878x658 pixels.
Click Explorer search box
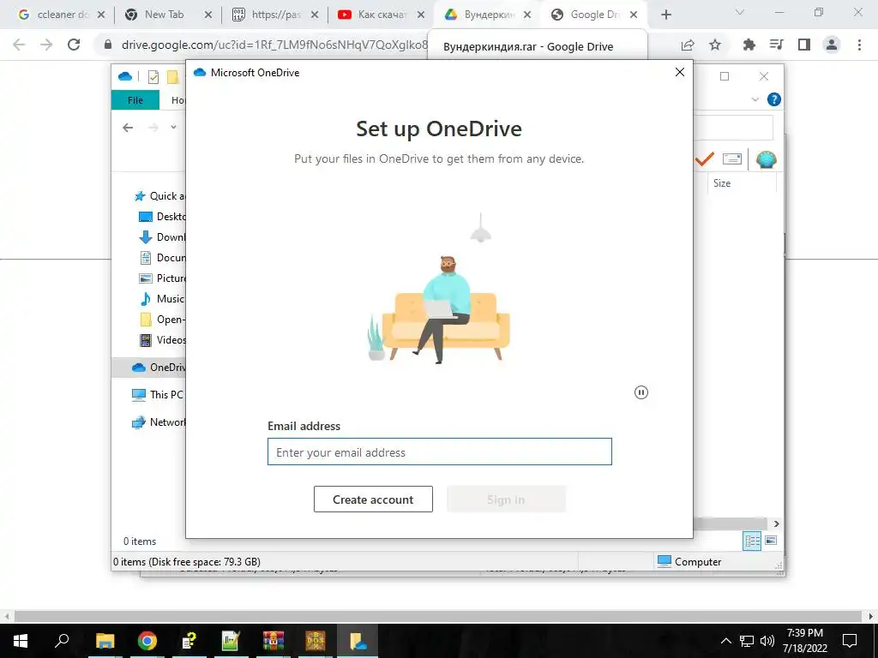734,128
